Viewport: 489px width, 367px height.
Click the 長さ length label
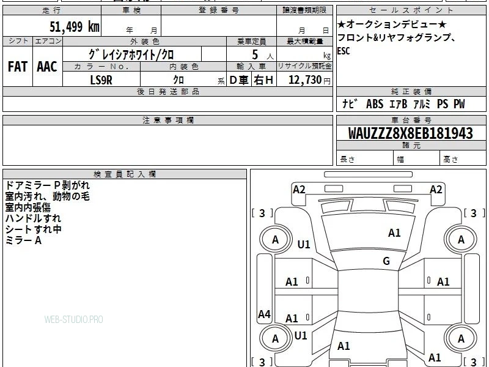coord(347,160)
